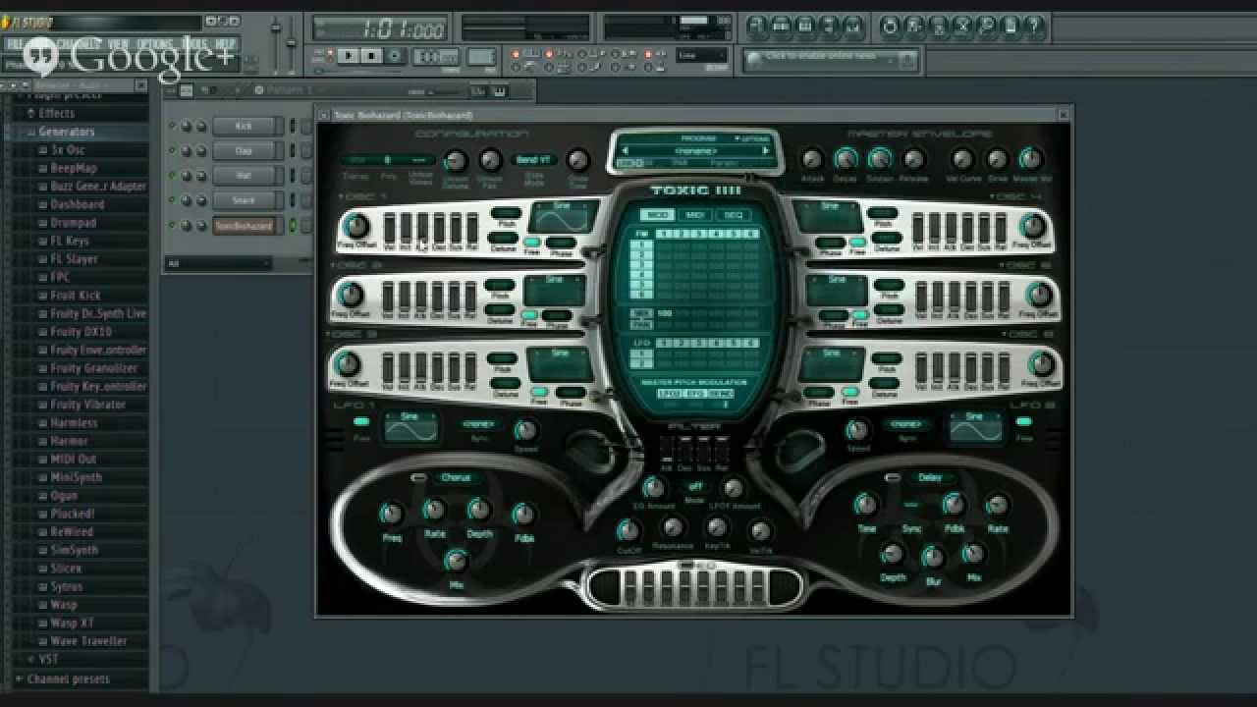1257x707 pixels.
Task: Open the VIEW menu in FL Studio
Action: [x=119, y=44]
